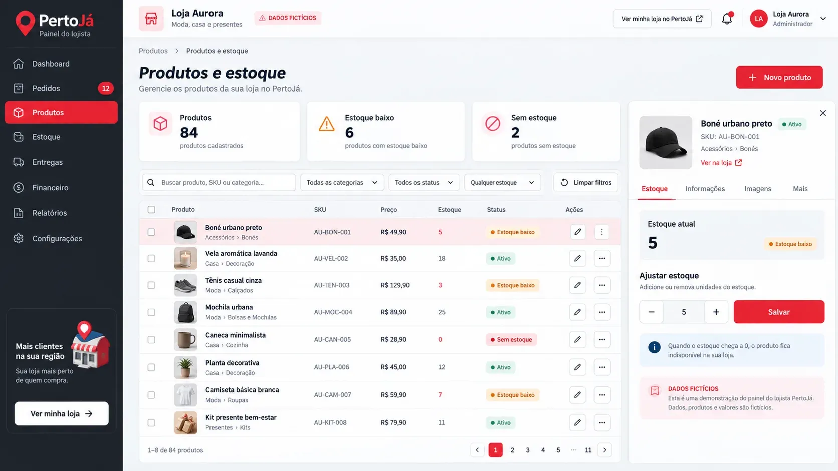Edit Kit presente bem-estar with pencil icon
The image size is (838, 471).
click(578, 422)
